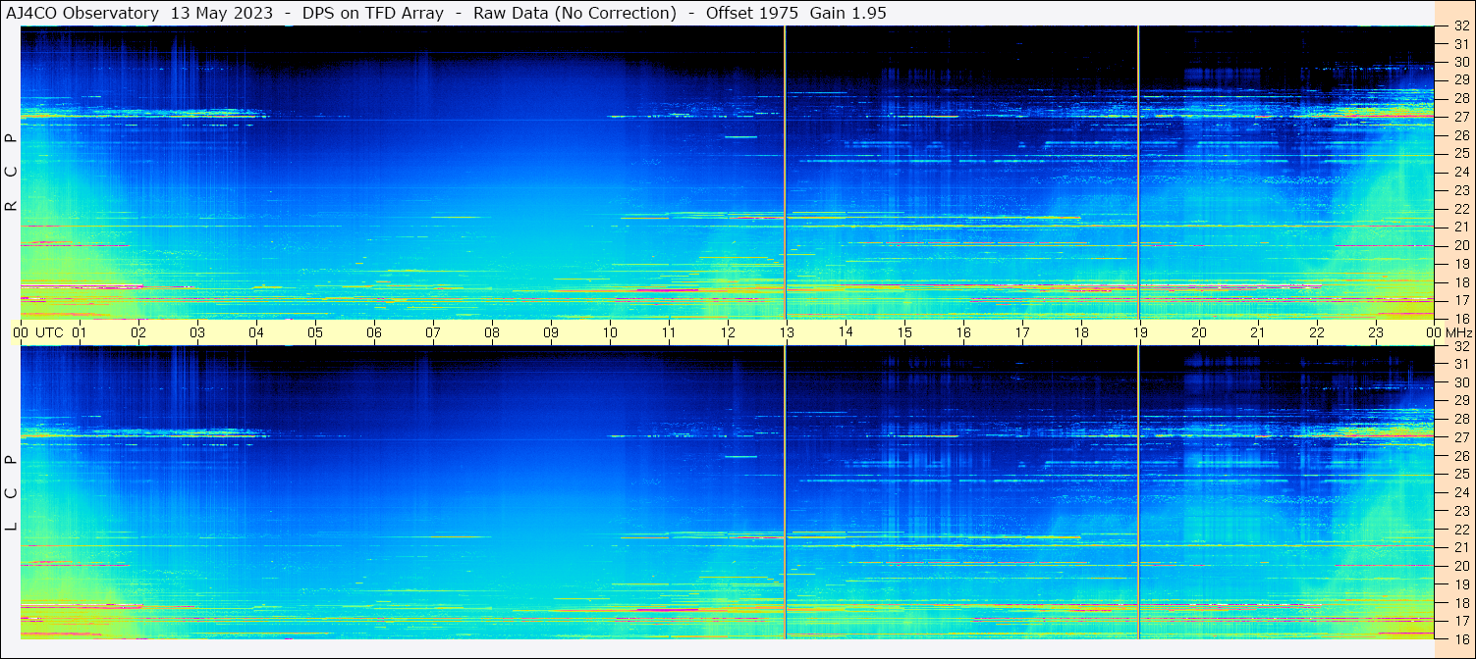The width and height of the screenshot is (1476, 659).
Task: Click the 32 MHz label of RCP panel
Action: coord(1460,26)
